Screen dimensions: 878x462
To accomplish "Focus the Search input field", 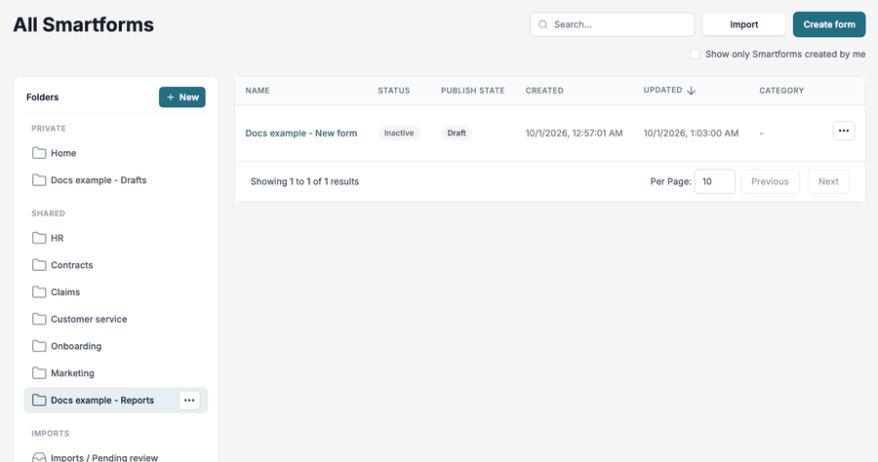I will coord(612,24).
